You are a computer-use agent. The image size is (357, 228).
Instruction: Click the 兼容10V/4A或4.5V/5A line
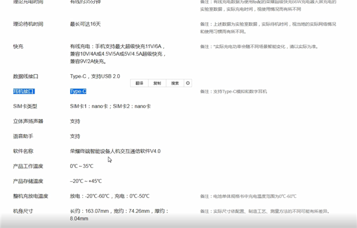[x=118, y=54]
